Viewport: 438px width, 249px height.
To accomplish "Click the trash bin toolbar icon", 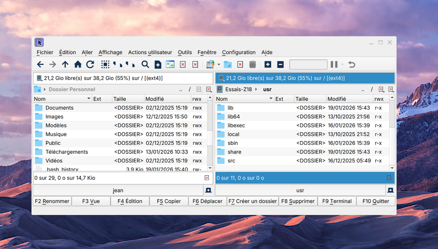I will (x=253, y=64).
